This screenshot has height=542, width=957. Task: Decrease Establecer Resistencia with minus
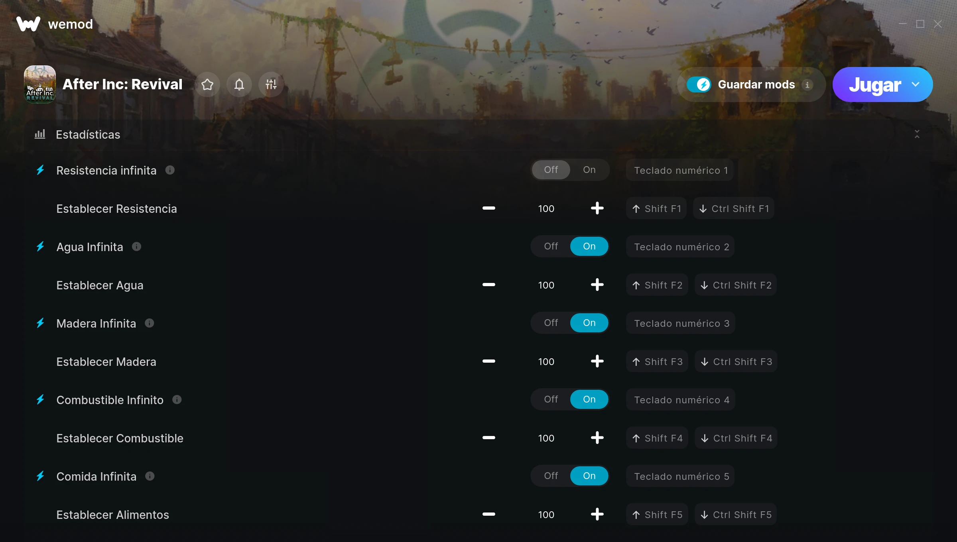(489, 208)
